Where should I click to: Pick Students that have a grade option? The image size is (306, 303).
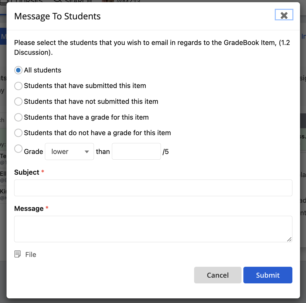(x=18, y=117)
